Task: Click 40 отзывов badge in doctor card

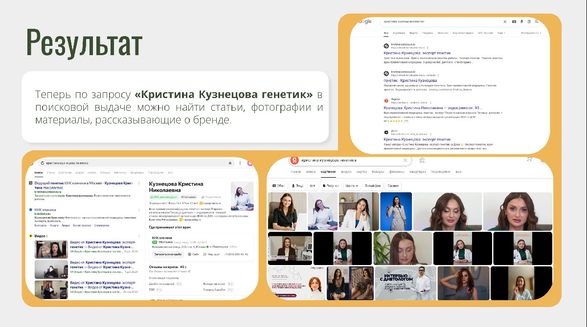Action: coord(188,197)
